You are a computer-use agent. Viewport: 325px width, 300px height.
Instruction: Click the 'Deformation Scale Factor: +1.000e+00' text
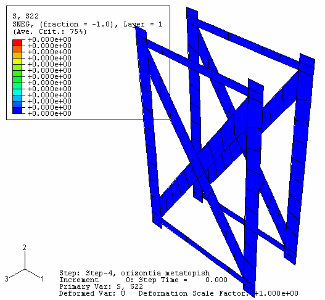[218, 293]
